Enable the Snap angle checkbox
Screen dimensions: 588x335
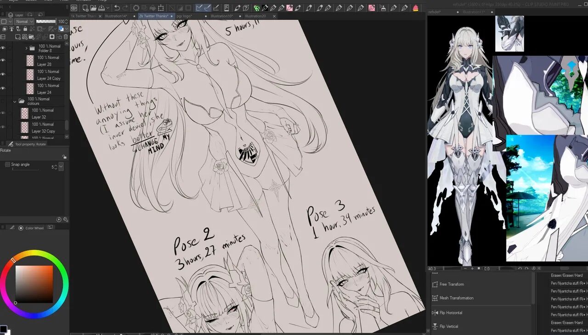tap(7, 165)
